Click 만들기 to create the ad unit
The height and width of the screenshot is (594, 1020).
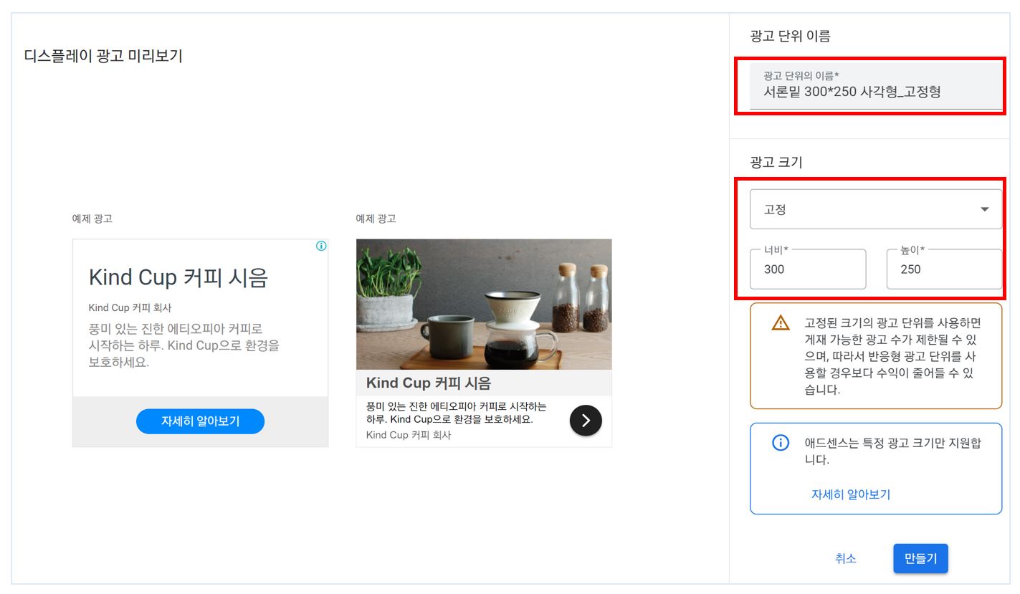(920, 558)
